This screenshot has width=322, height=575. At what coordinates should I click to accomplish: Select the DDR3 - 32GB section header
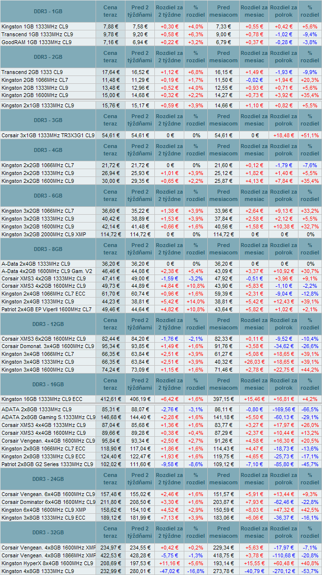tap(48, 532)
